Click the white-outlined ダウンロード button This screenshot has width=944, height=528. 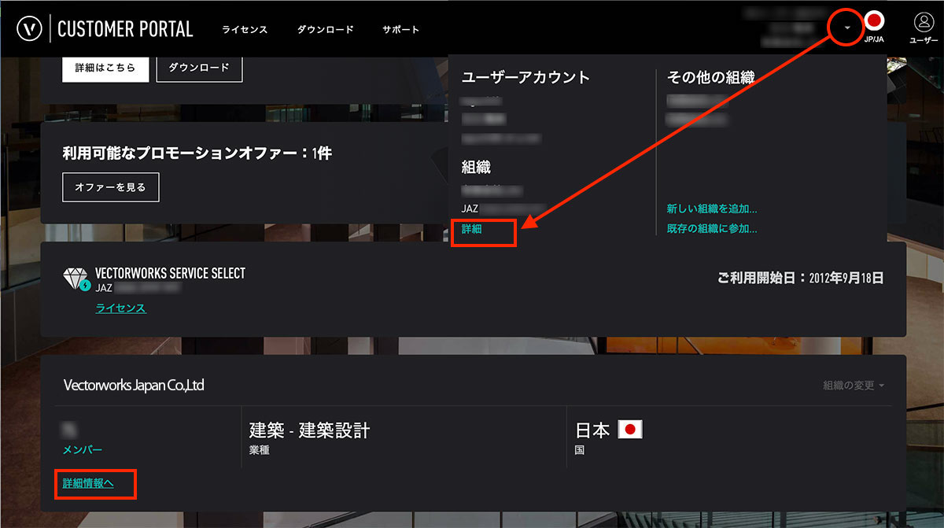200,68
